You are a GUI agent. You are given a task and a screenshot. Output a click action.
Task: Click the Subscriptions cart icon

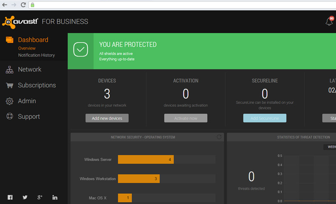pos(9,85)
